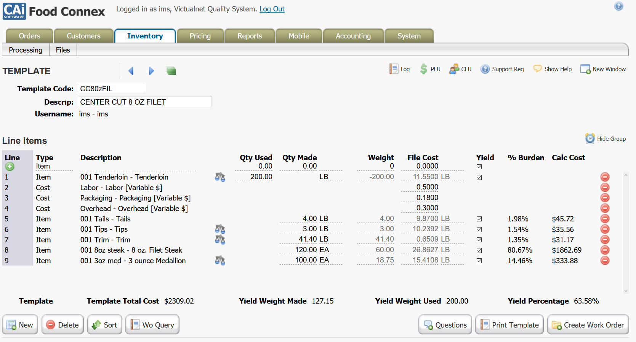Screen dimensions: 636x342
Task: Remove line 2 Labor cost row
Action: (605, 187)
